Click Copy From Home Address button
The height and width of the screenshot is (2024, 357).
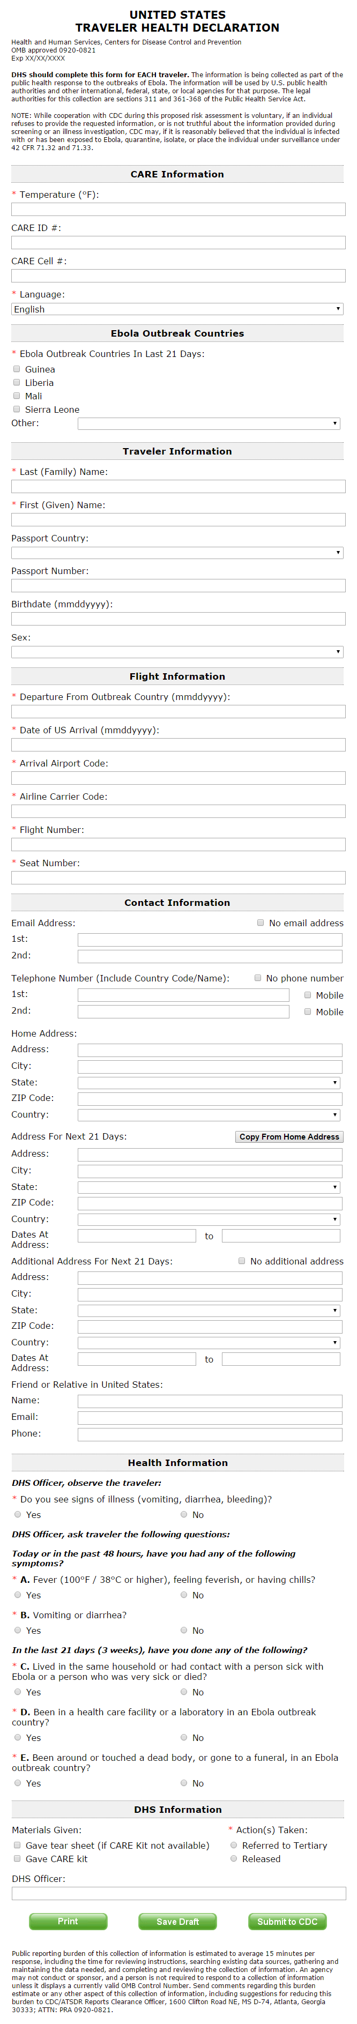coord(288,1136)
